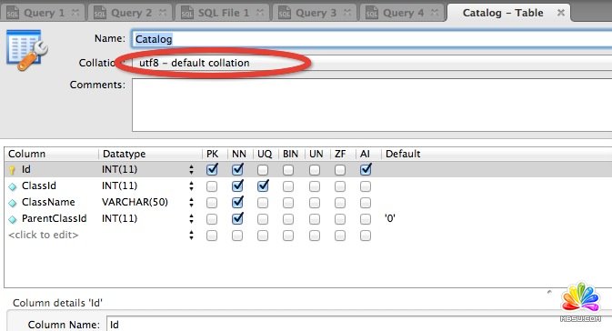612x331 pixels.
Task: Click the small collapse arrow above column details
Action: [549, 292]
